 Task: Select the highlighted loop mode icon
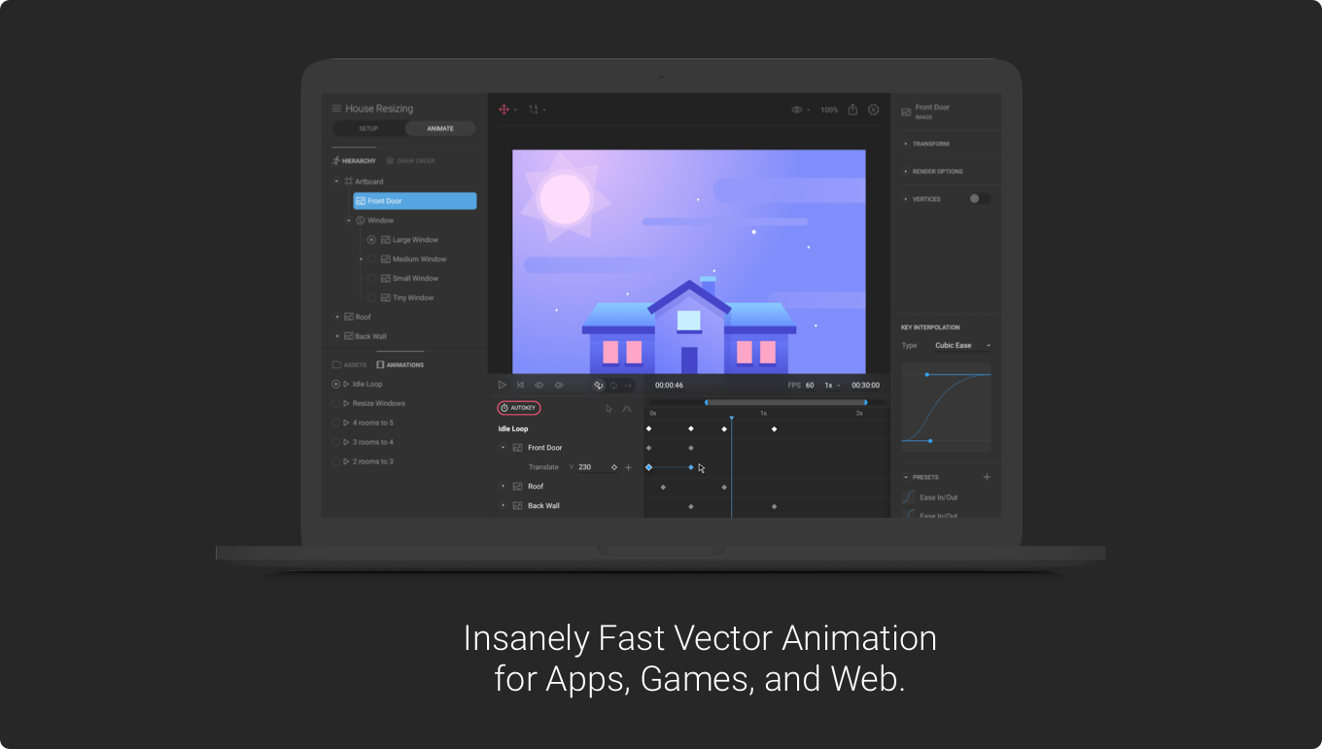pos(599,386)
